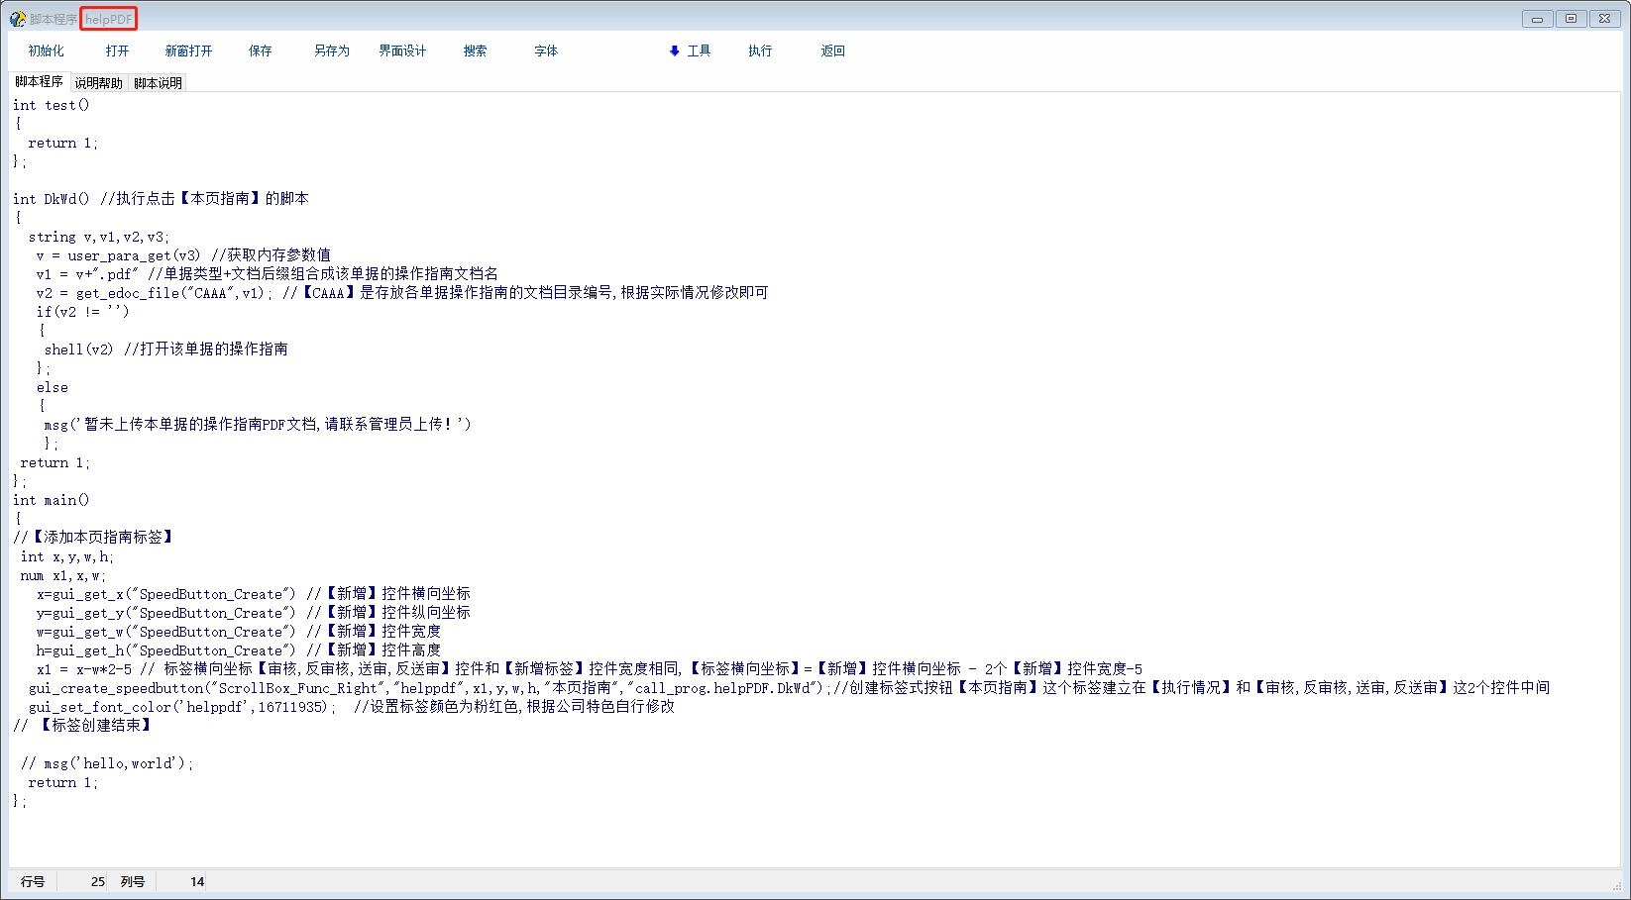Expand the 工具 dropdown arrow

point(675,50)
